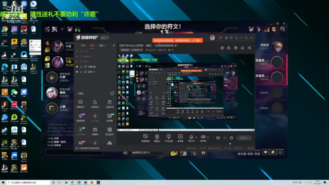Open the emote picker icon in League client
Viewport: 329px width, 185px height.
[x=203, y=153]
